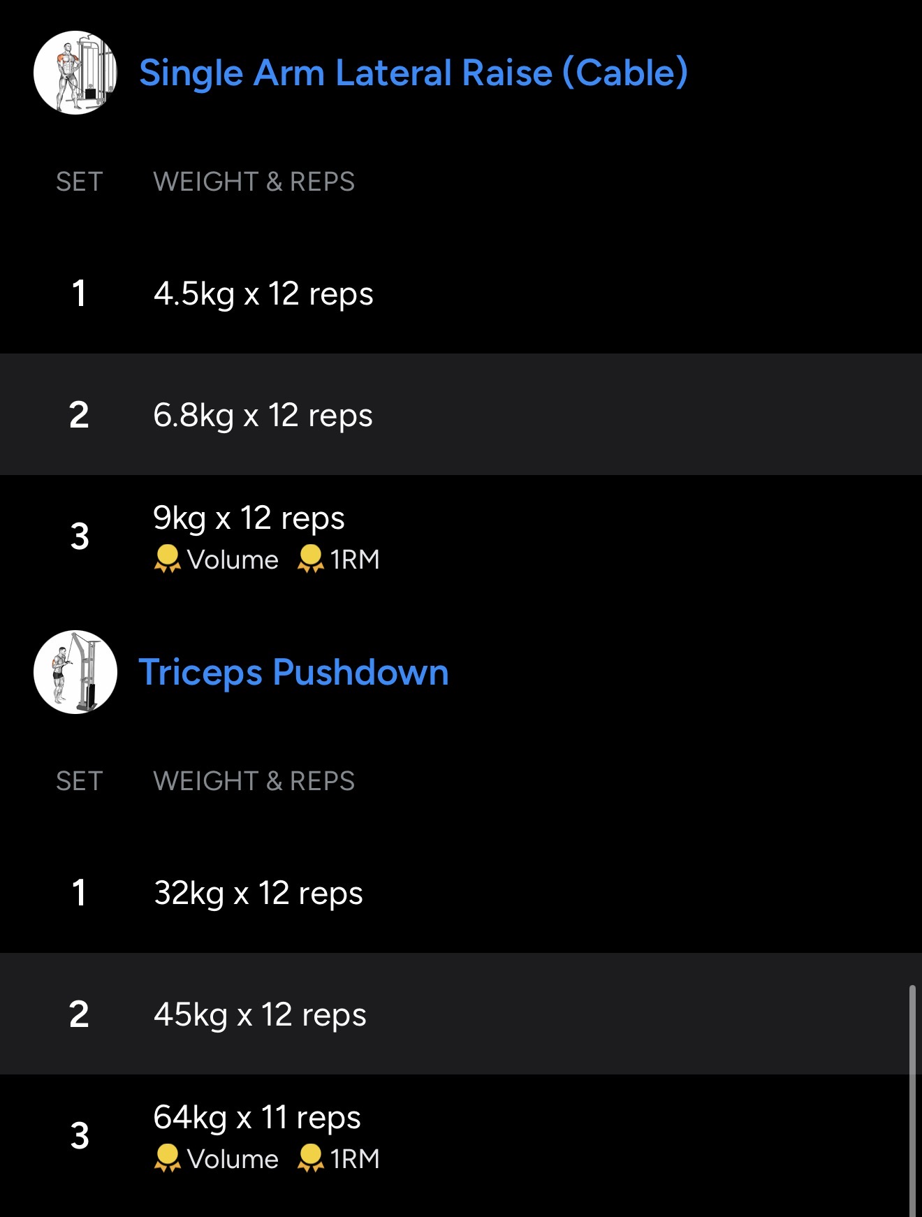The height and width of the screenshot is (1217, 922).
Task: Select the 64kg x 11 reps set
Action: [257, 1118]
